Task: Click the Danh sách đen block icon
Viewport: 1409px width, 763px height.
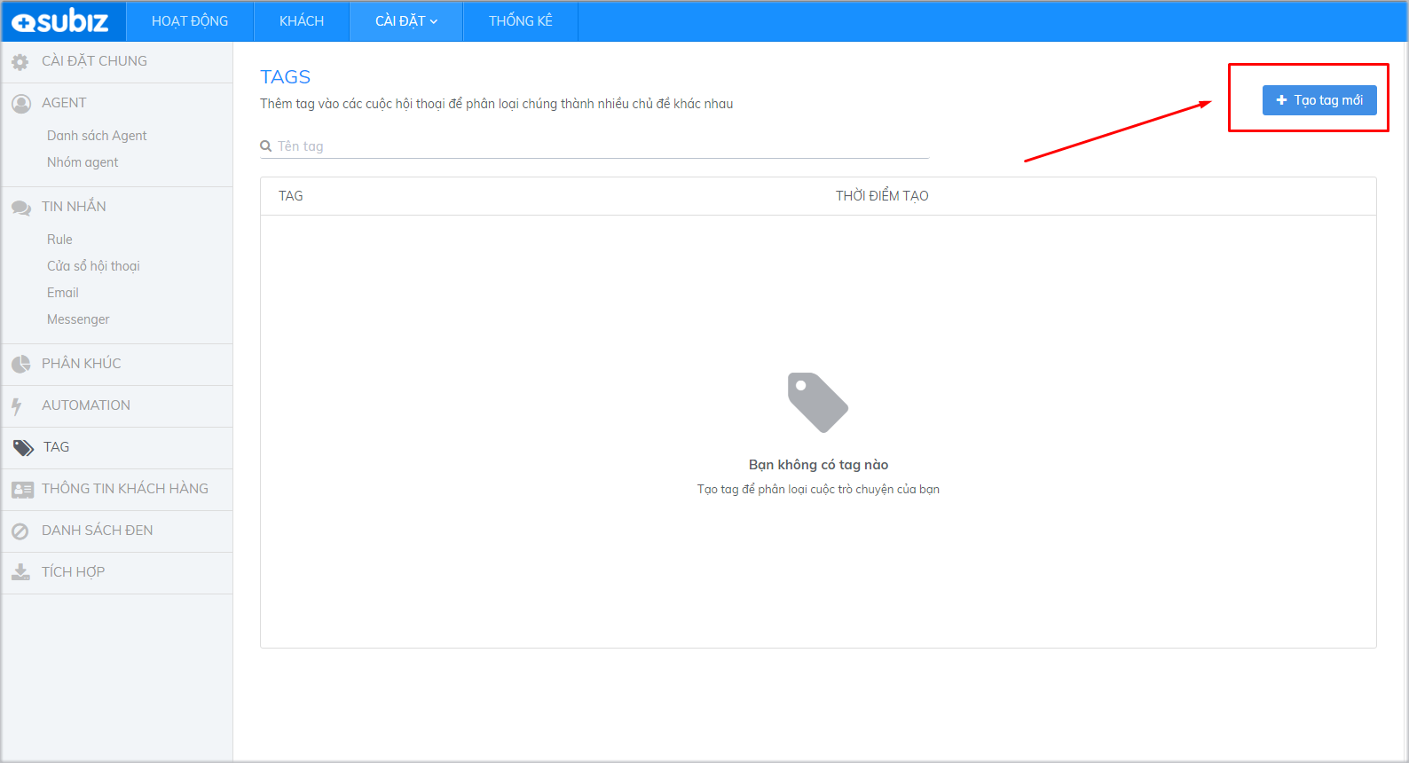Action: pyautogui.click(x=20, y=531)
